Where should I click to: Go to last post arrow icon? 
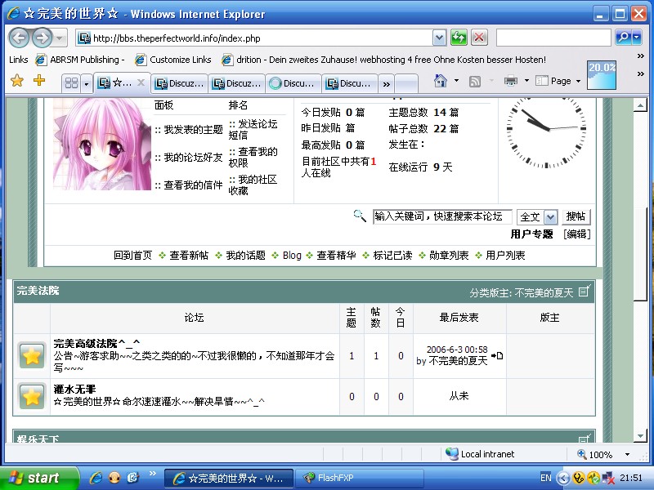tap(497, 355)
